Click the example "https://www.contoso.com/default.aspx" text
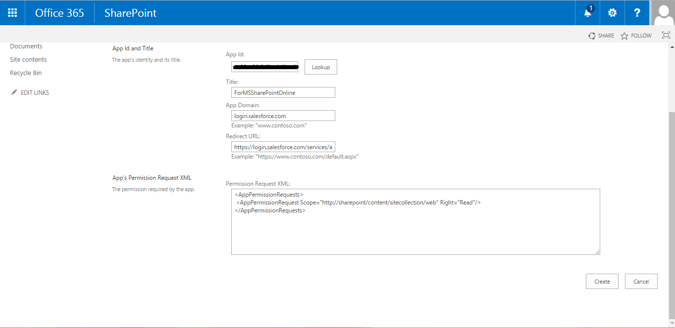The height and width of the screenshot is (328, 675). click(307, 157)
